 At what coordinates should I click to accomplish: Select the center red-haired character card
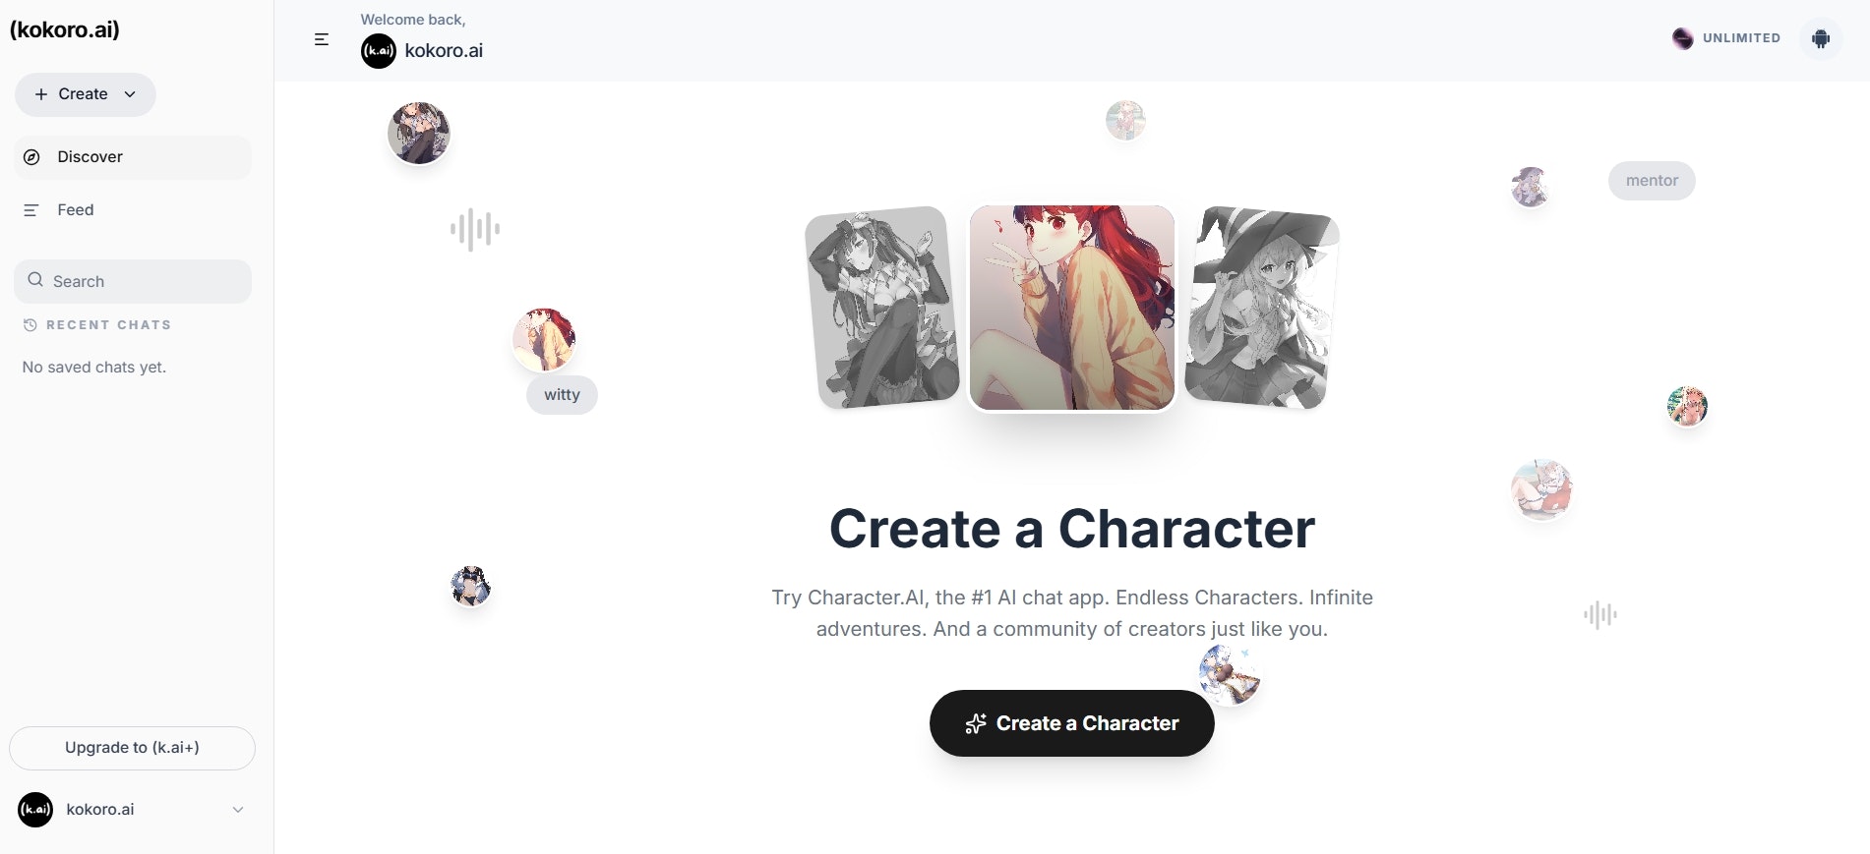[1071, 308]
